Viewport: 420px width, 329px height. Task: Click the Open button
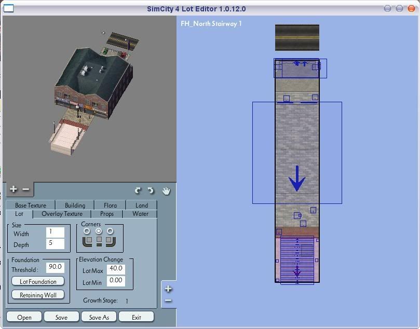[x=24, y=317]
